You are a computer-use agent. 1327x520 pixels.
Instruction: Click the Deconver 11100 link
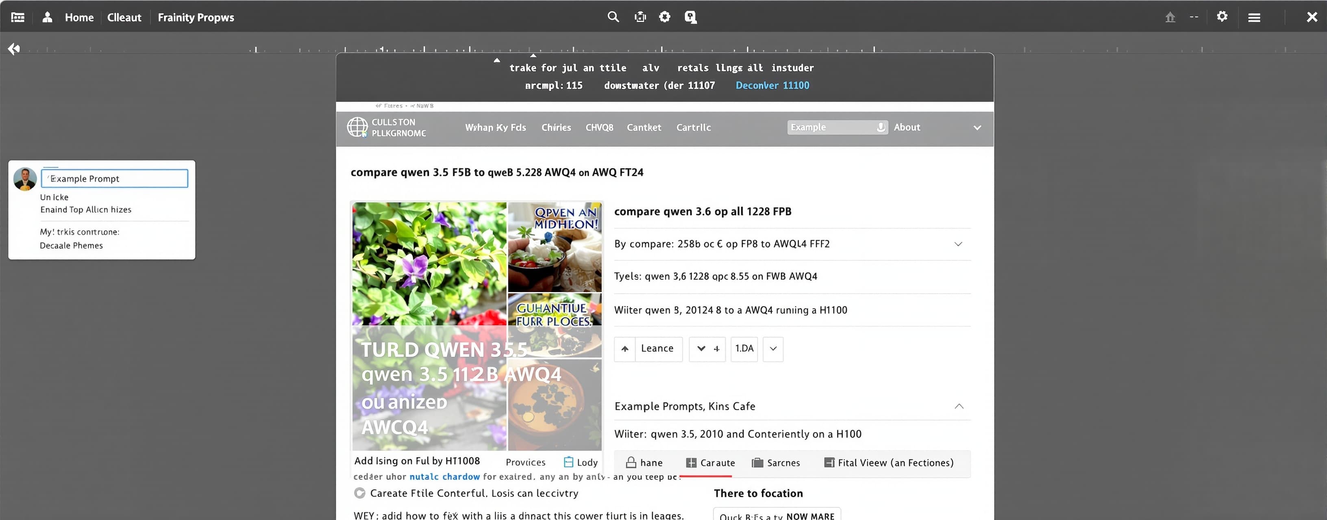point(772,85)
